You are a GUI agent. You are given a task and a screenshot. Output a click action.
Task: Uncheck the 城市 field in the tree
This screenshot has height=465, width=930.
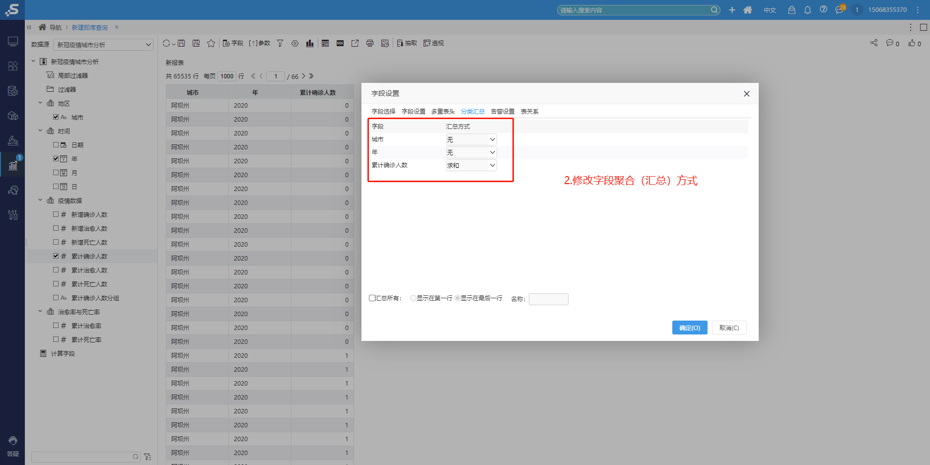[56, 117]
